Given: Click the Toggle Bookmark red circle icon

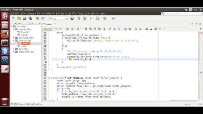Looking at the screenshot, I should (x=136, y=29).
